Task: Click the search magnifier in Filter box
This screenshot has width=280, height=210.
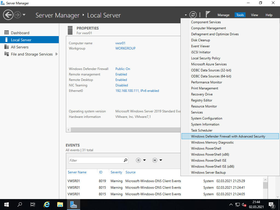Action: (x=126, y=160)
